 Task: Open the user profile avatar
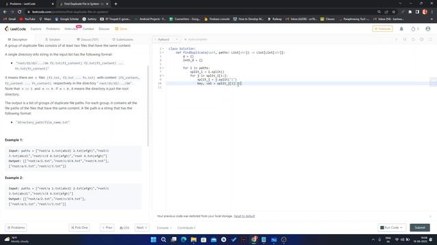tap(428, 29)
